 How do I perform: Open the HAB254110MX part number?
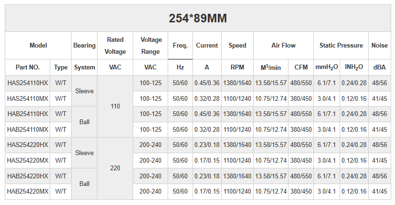pyautogui.click(x=28, y=129)
